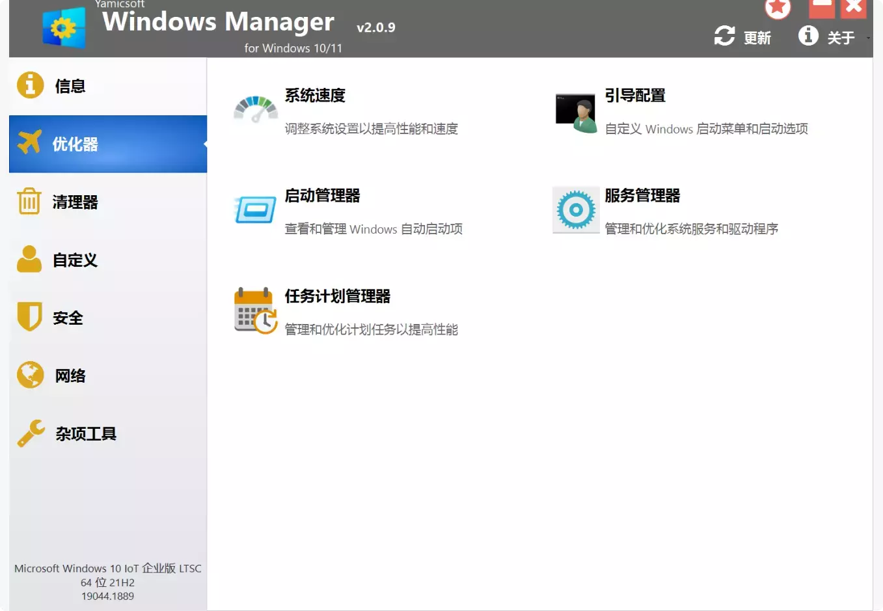Click the 关于 about button

tap(842, 38)
